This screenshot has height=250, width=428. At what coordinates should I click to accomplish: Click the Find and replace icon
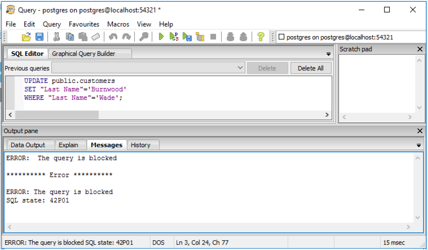(144, 37)
